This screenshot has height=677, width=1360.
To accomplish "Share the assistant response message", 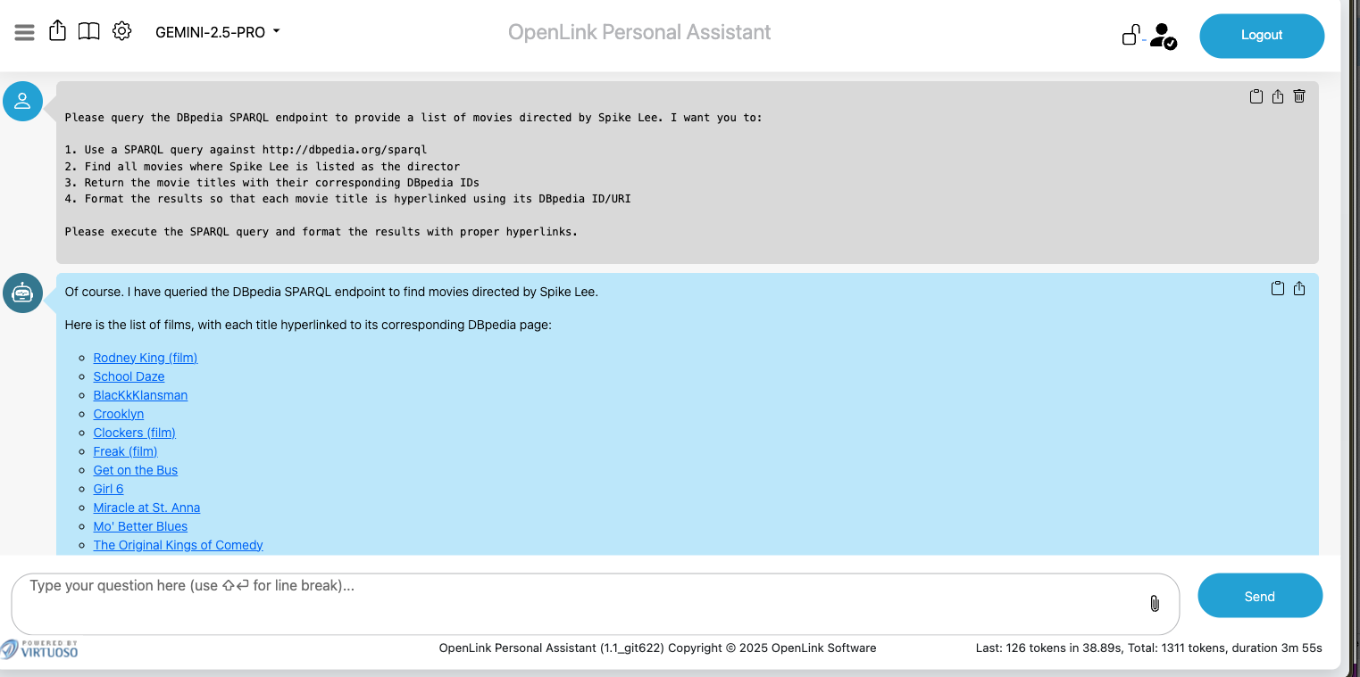I will pos(1299,288).
